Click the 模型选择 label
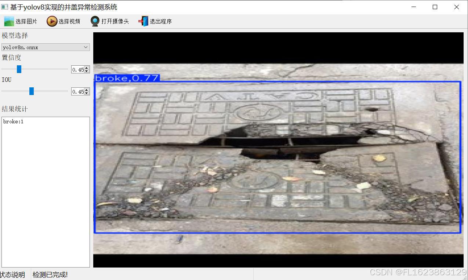 [15, 36]
